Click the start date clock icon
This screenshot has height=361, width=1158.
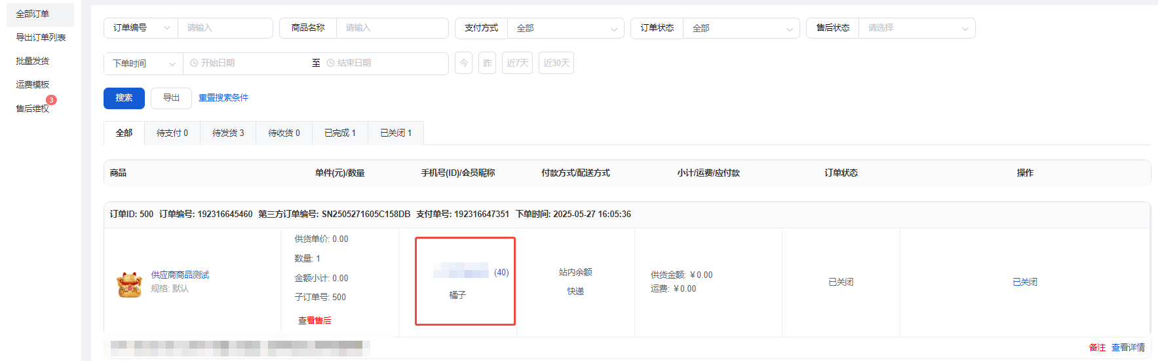click(194, 63)
